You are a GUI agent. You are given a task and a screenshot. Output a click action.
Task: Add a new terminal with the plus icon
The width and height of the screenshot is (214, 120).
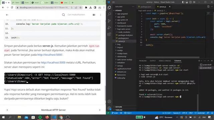(199, 61)
